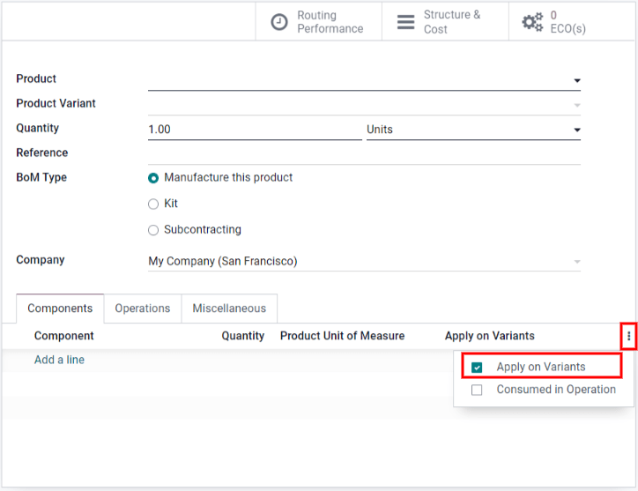The width and height of the screenshot is (638, 491).
Task: Enable the Consumed in Operation checkbox
Action: coord(477,390)
